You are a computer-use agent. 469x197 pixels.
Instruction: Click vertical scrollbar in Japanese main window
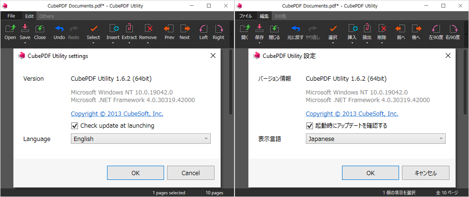[x=466, y=82]
